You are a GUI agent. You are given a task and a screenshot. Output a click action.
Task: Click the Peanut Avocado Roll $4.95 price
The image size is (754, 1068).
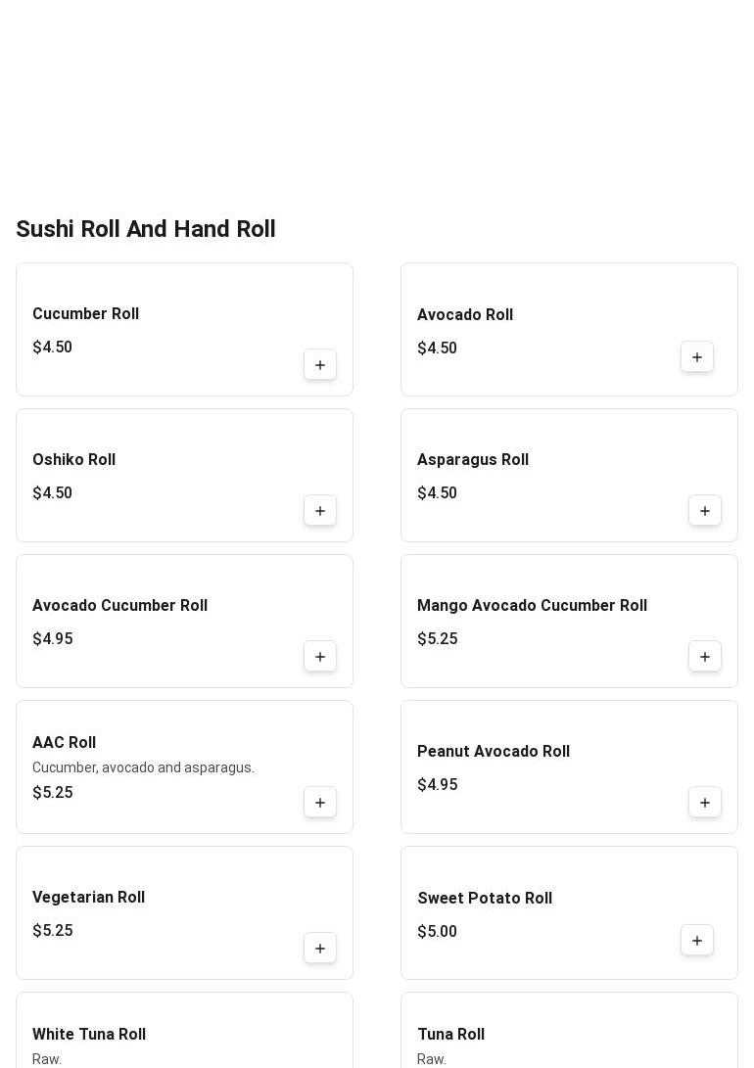[x=437, y=785]
